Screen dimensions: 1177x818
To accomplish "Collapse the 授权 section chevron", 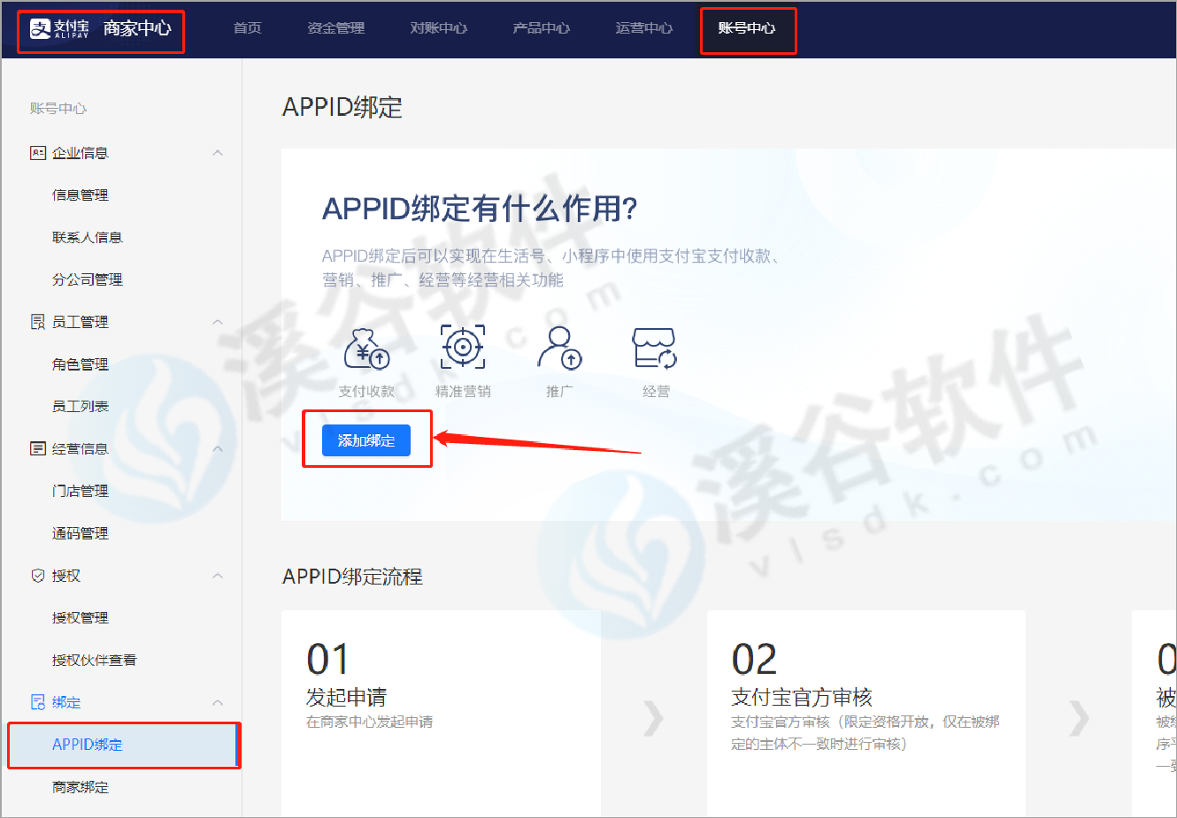I will click(218, 576).
